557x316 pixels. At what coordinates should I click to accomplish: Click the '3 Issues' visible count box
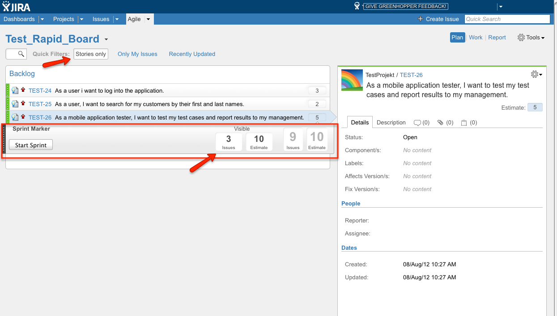coord(229,142)
